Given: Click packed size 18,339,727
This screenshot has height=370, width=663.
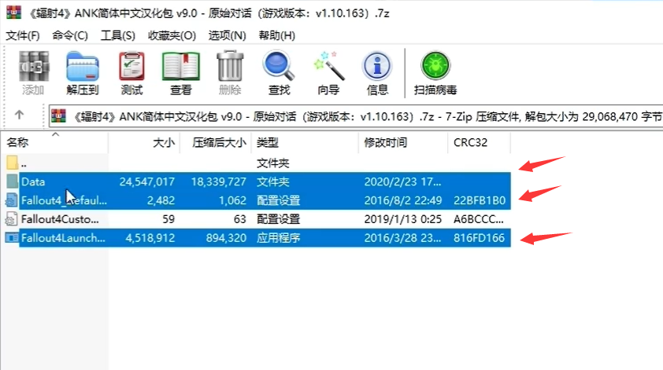Looking at the screenshot, I should pyautogui.click(x=218, y=181).
